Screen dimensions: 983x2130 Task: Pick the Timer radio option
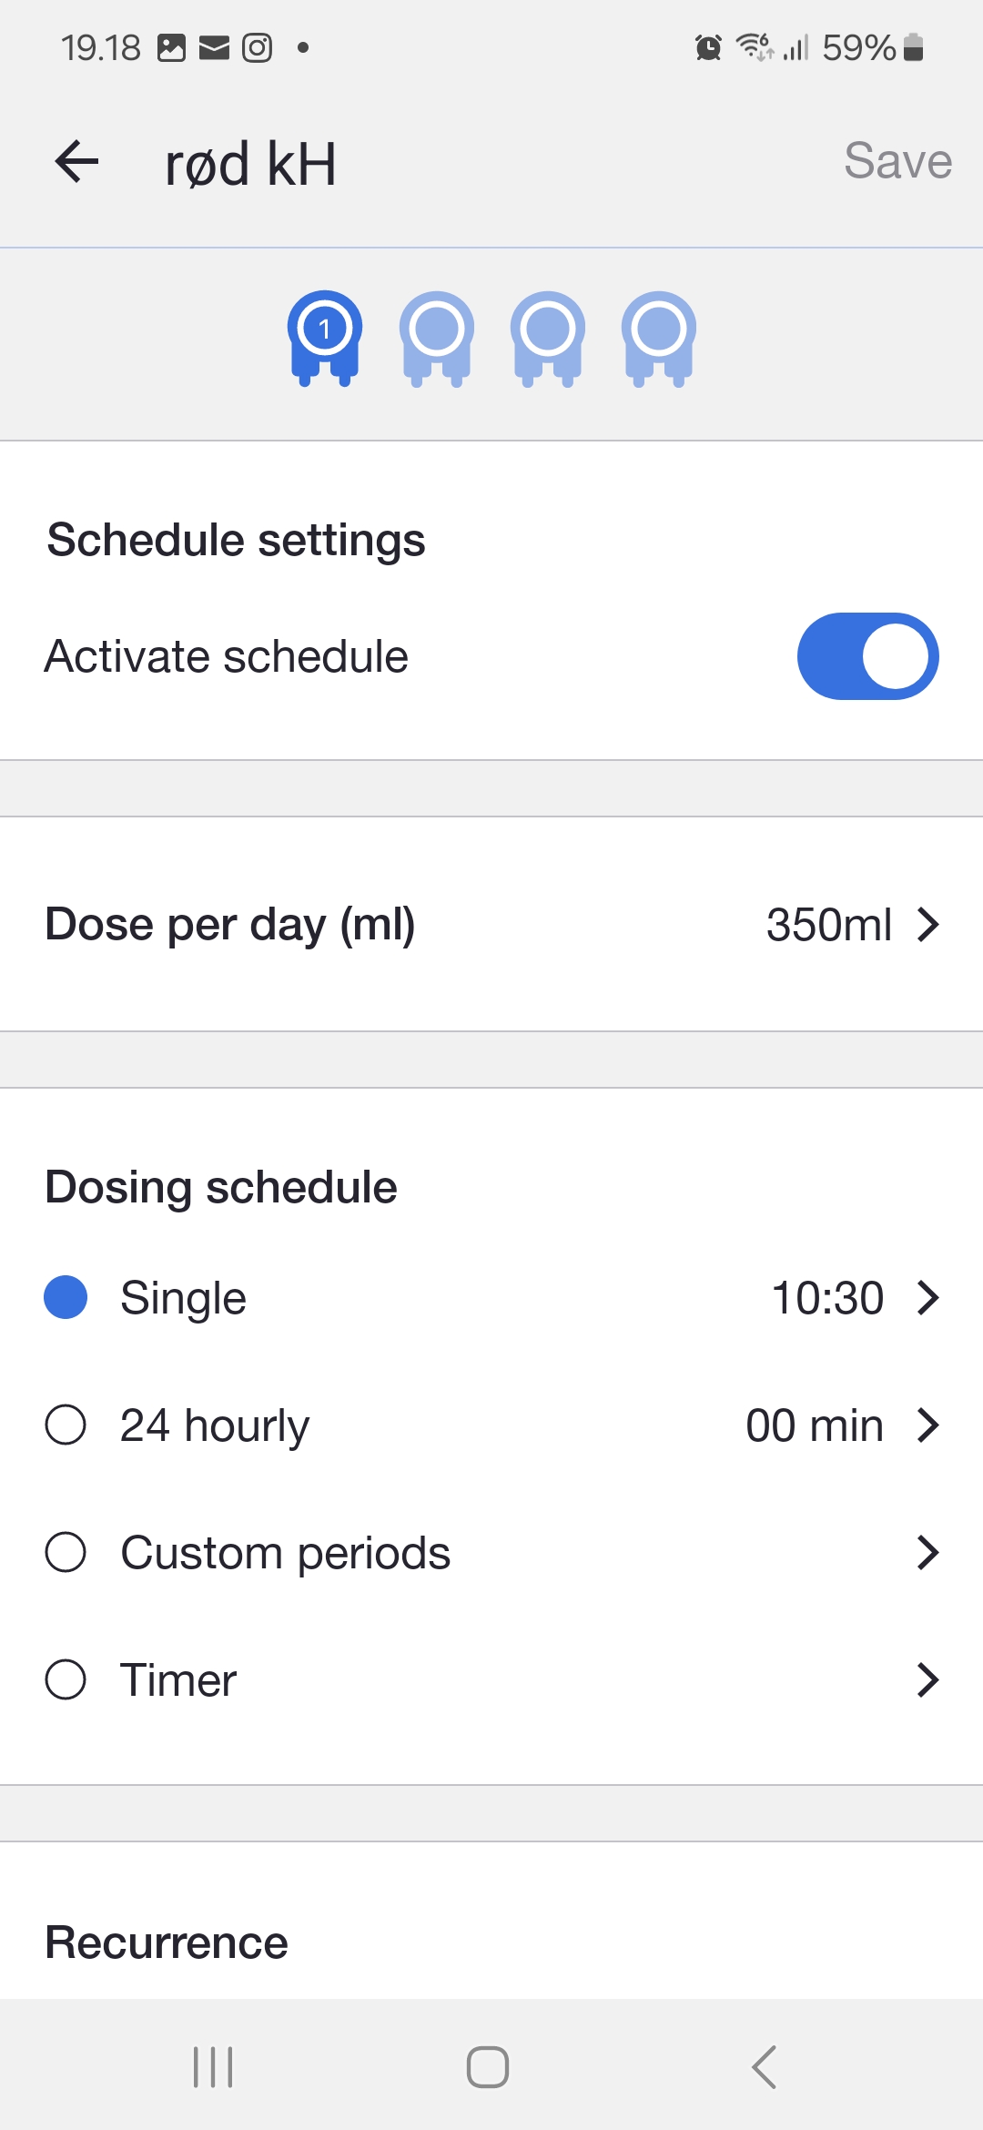(x=66, y=1679)
